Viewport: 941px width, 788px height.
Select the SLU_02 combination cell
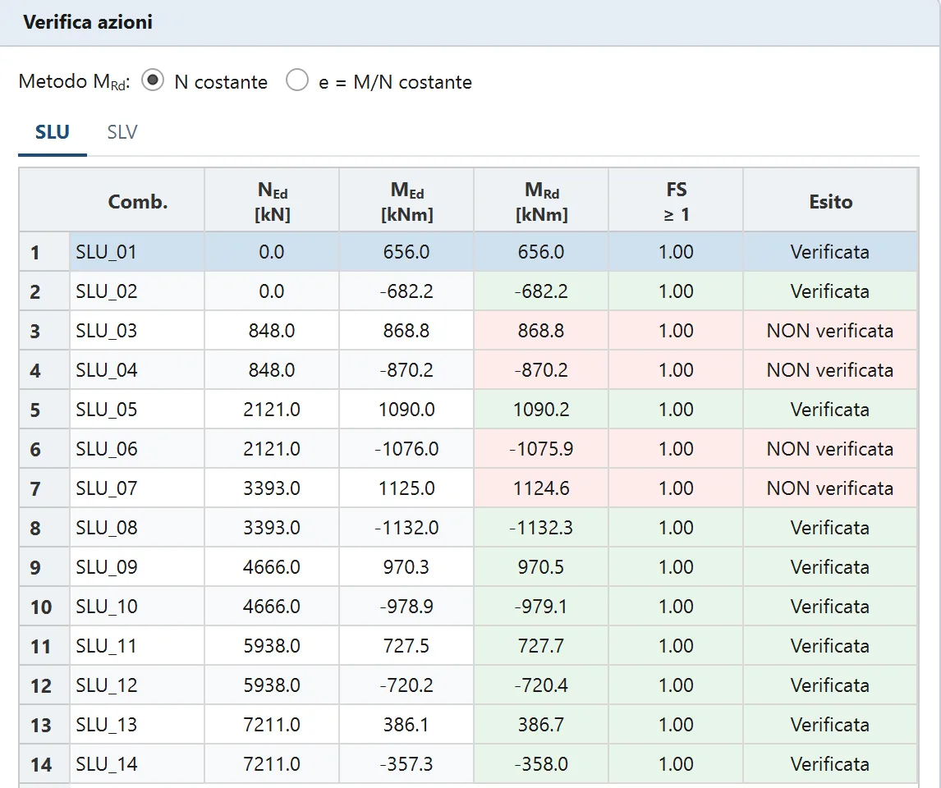point(137,291)
